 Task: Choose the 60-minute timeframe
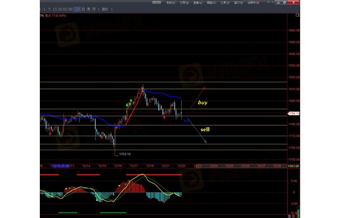[x=66, y=9]
